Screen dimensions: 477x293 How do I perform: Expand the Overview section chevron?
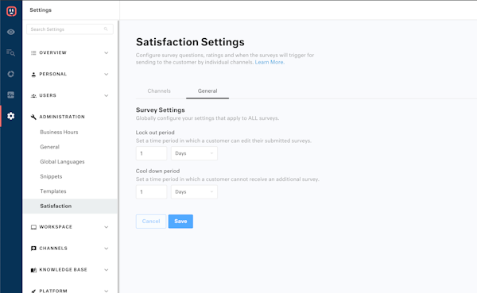[107, 53]
